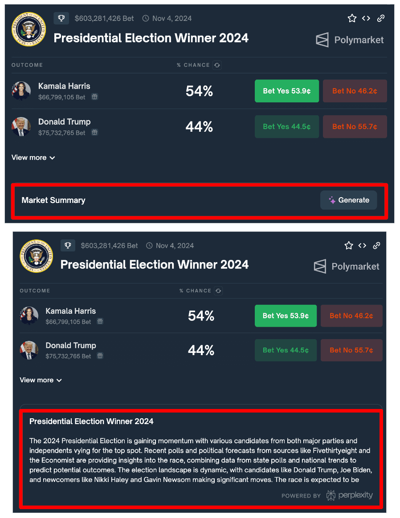Click the embed code icon in top widget
This screenshot has height=518, width=400.
[x=366, y=18]
